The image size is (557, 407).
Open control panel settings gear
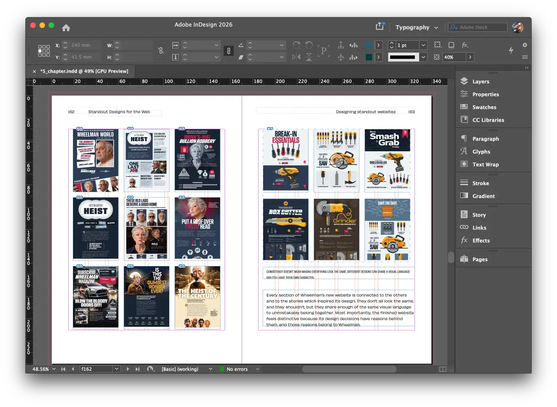point(525,45)
